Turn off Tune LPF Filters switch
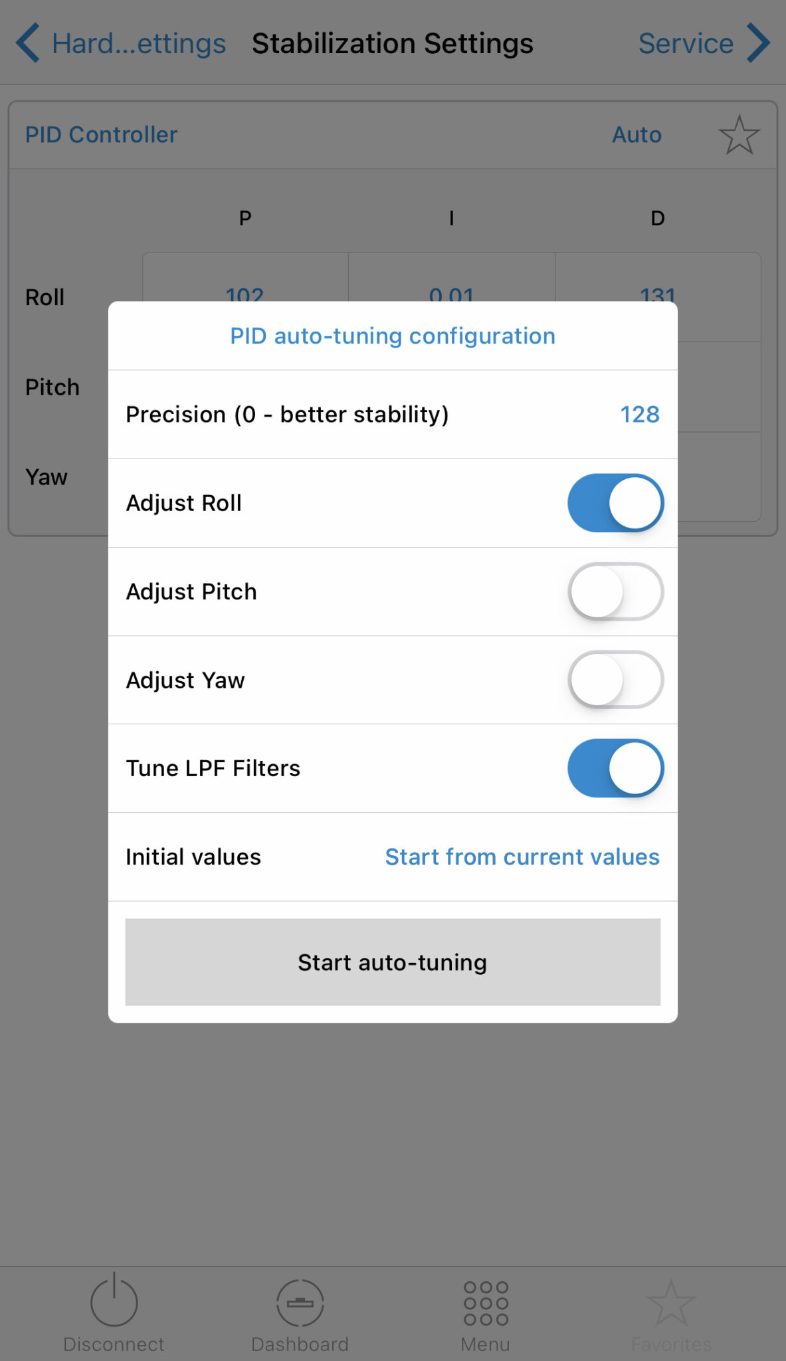Screen dimensions: 786x1361 (x=615, y=768)
